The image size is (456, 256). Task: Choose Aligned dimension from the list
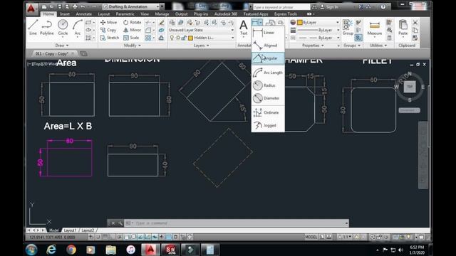tap(268, 46)
